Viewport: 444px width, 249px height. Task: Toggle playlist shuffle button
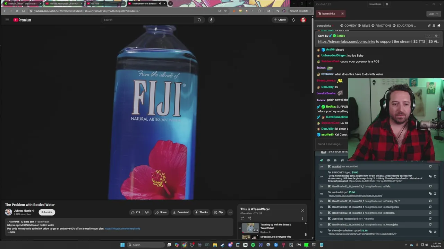[x=249, y=218]
